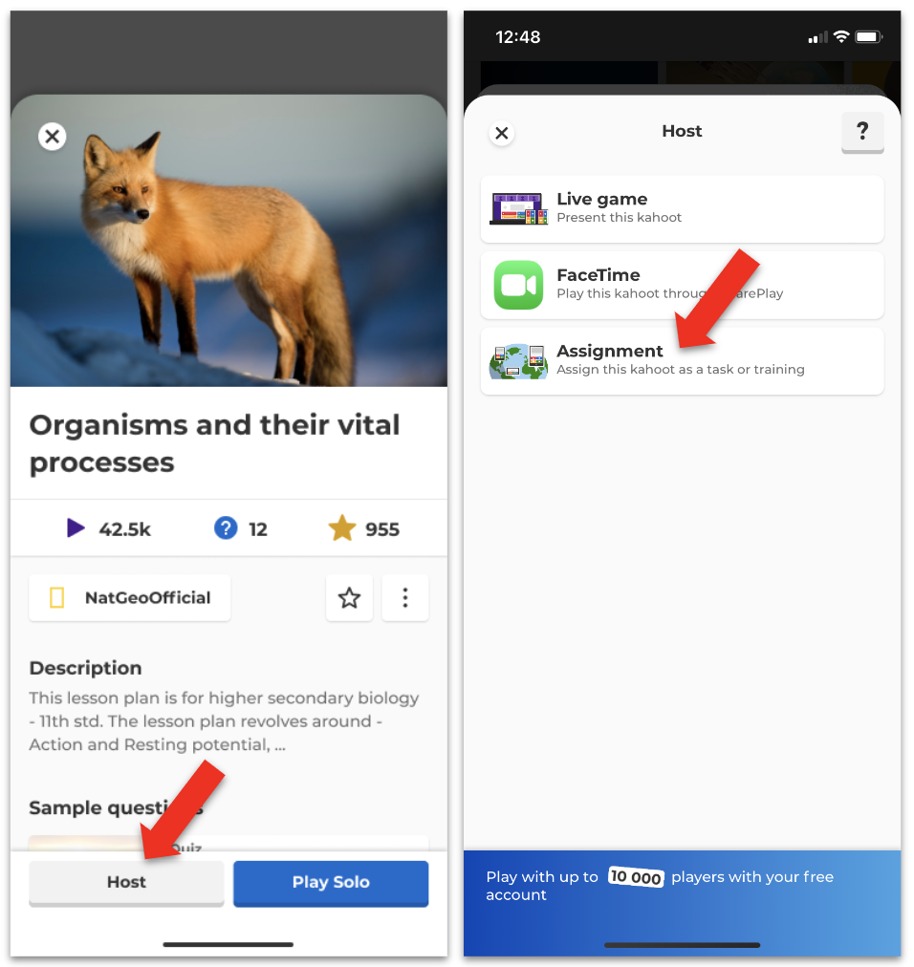
Task: Open help with the question mark button
Action: tap(862, 132)
